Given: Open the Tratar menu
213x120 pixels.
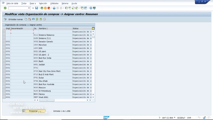Looking at the screenshot, I should 24,3.
